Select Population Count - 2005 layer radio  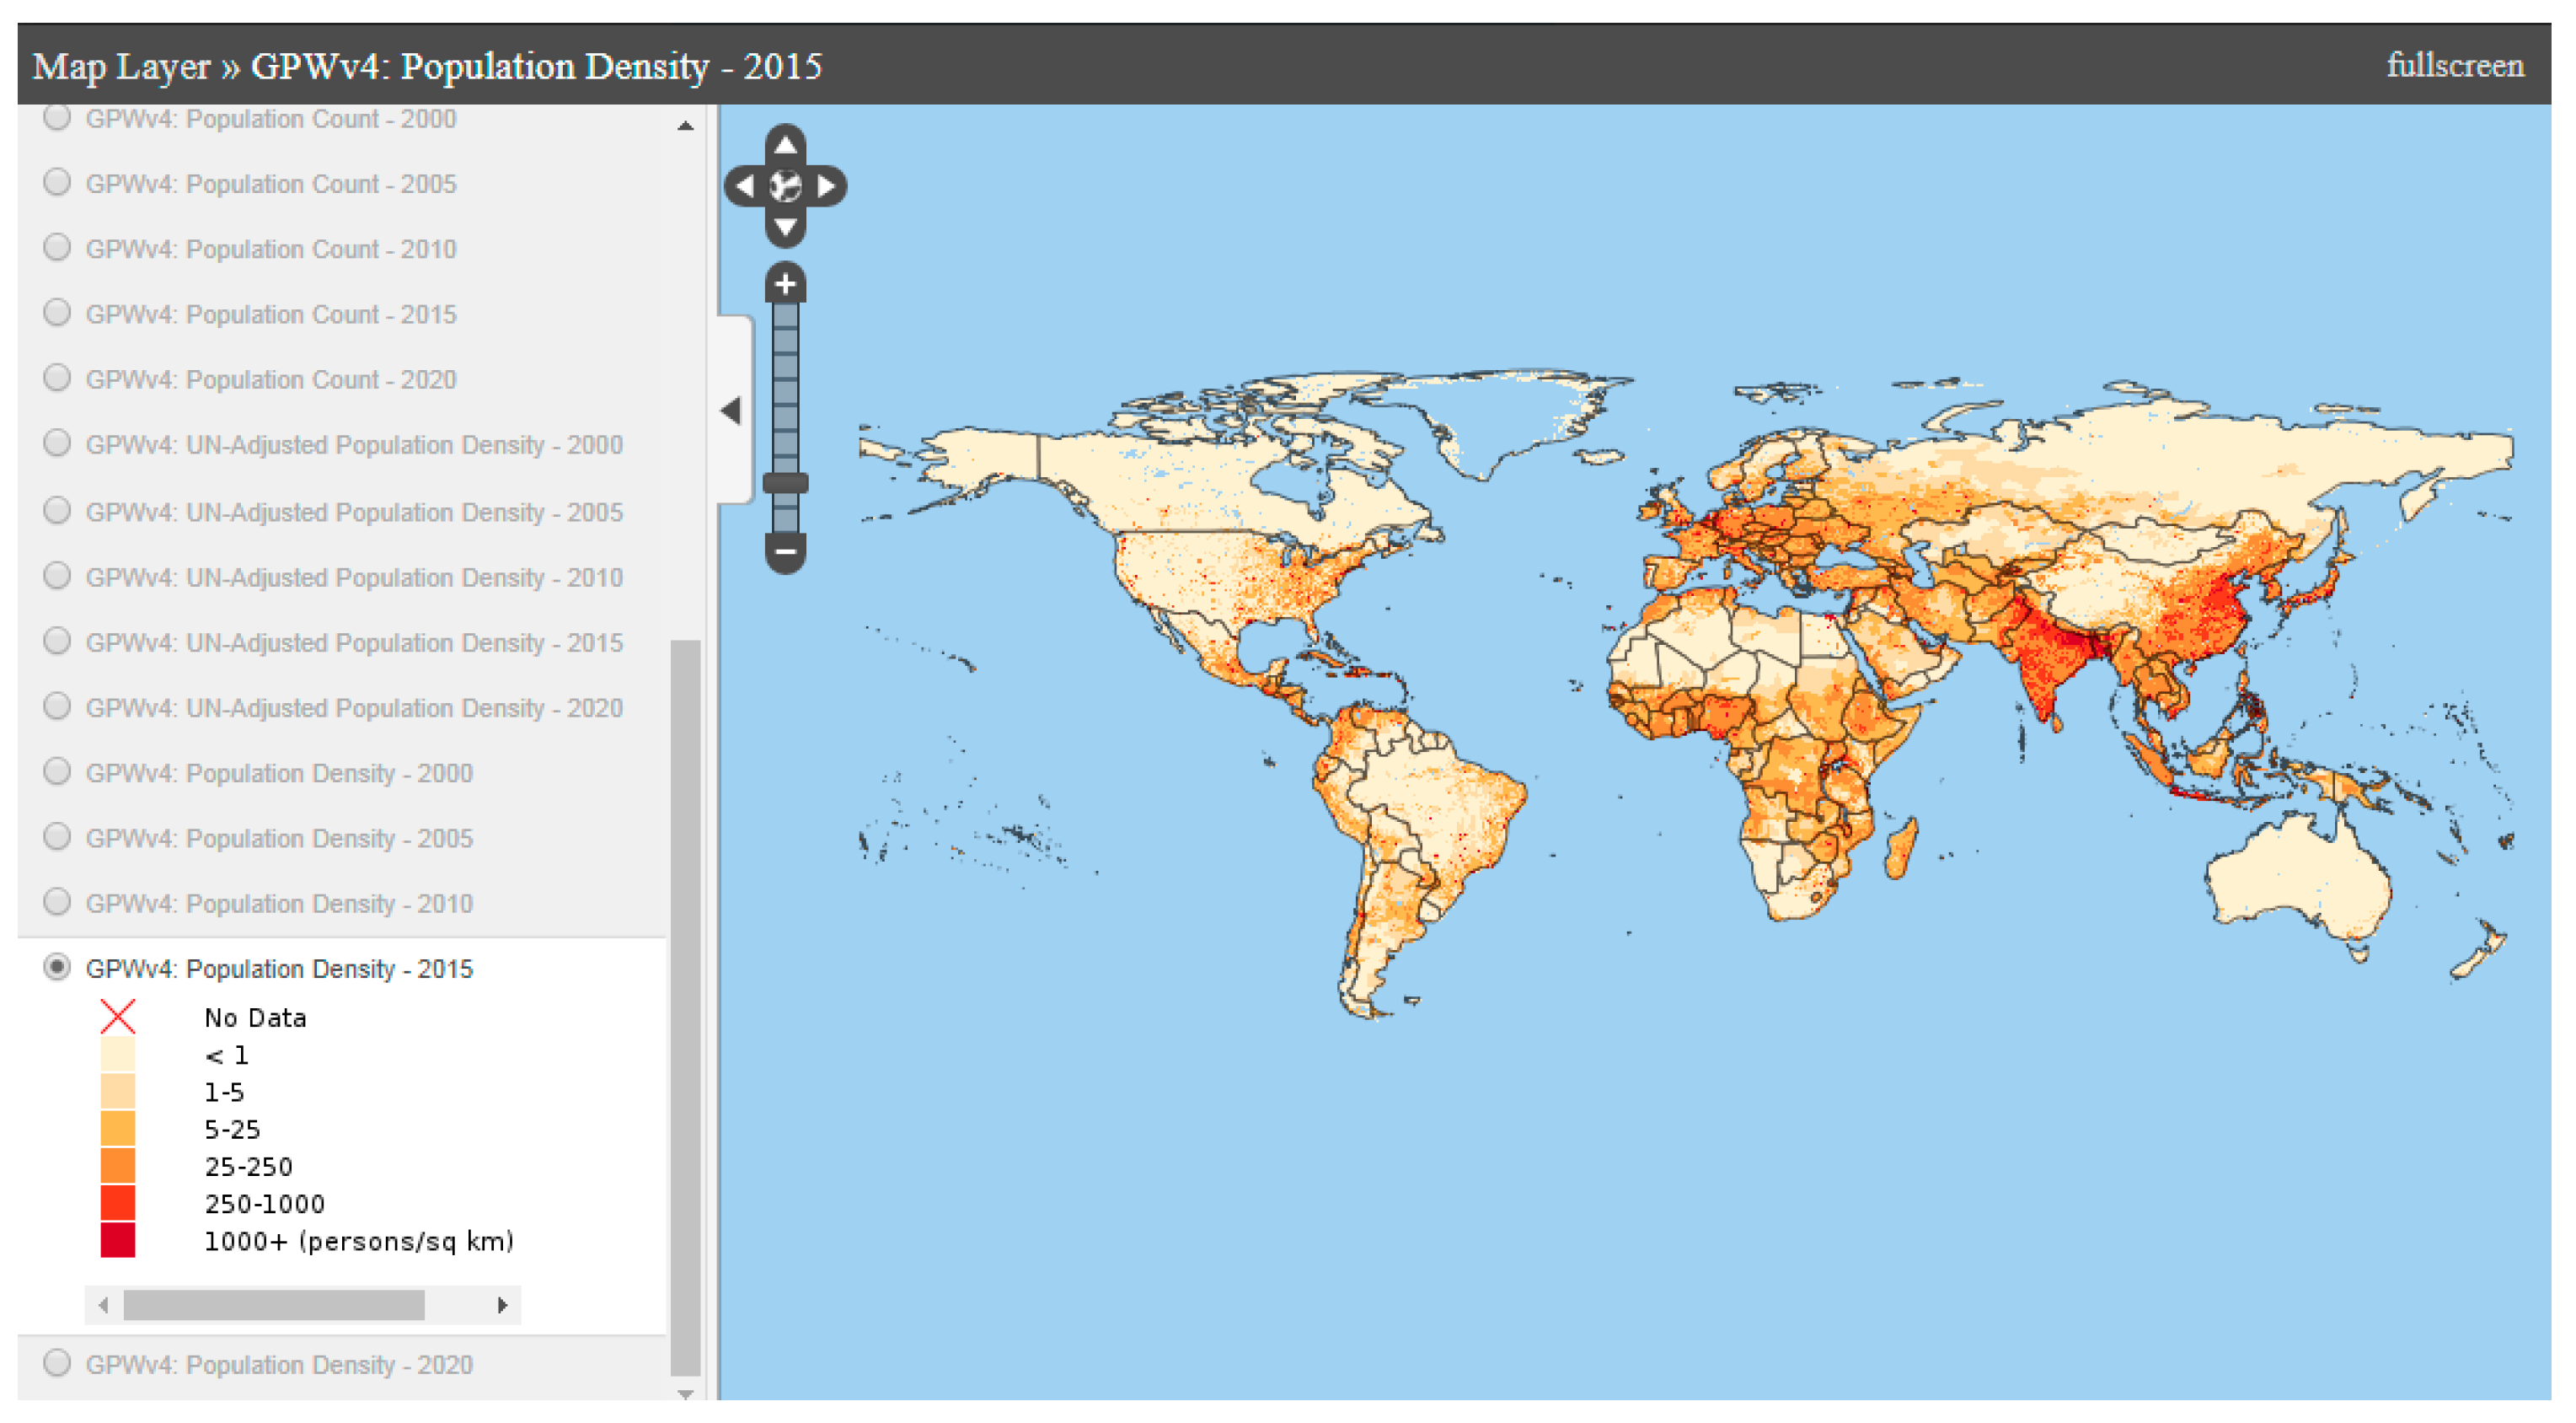[x=57, y=183]
